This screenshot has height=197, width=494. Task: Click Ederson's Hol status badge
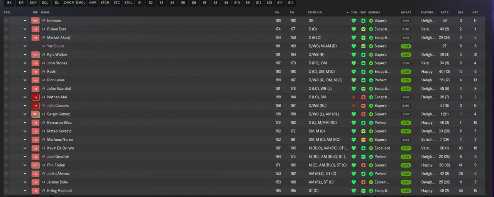[x=36, y=20]
